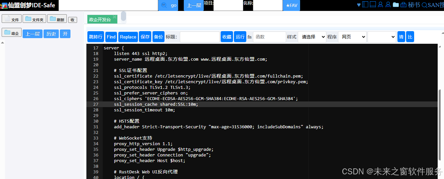The width and height of the screenshot is (444, 179).
Task: Open the 政企 folder
Action: click(12, 33)
